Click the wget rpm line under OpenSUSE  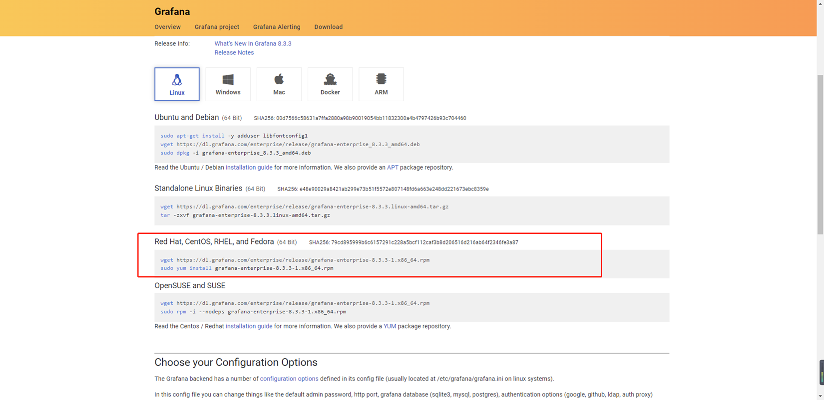tap(295, 303)
